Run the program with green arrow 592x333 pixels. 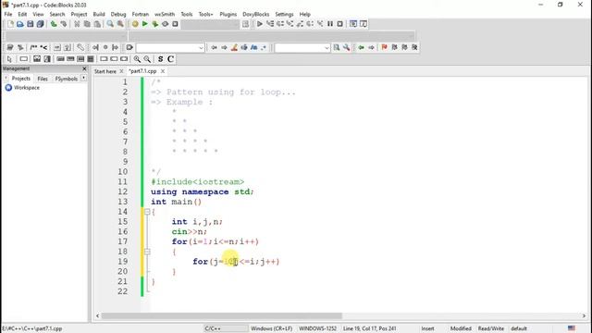[145, 24]
